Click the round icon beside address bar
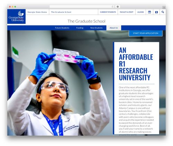This screenshot has height=146, width=173. (x=118, y=7)
